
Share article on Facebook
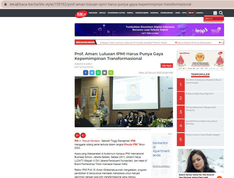(x=86, y=73)
